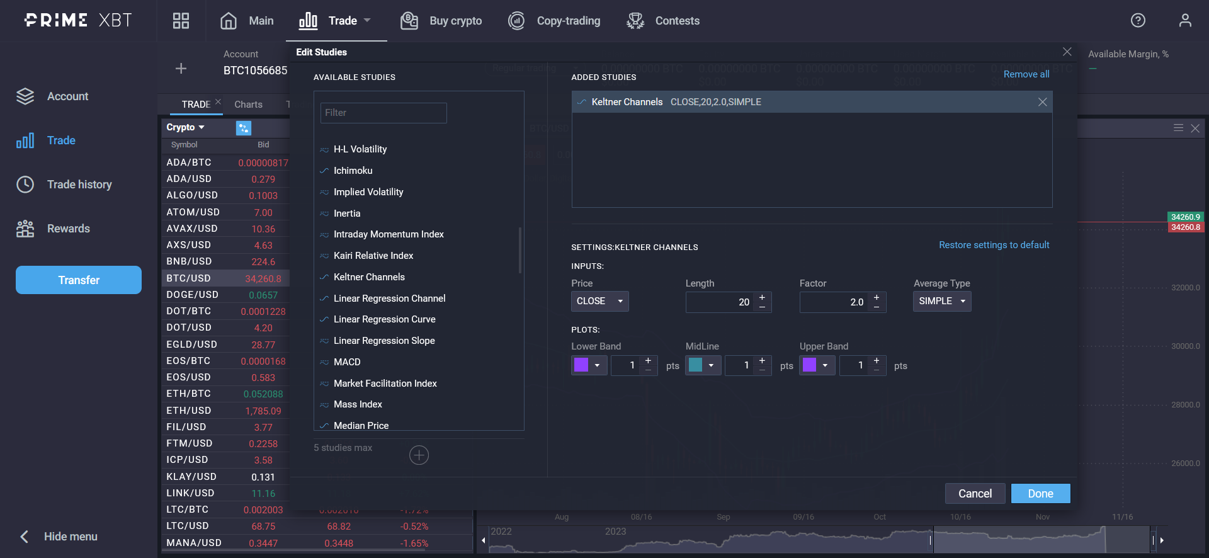Select the ETH/USD symbol row
The height and width of the screenshot is (558, 1209).
[226, 411]
